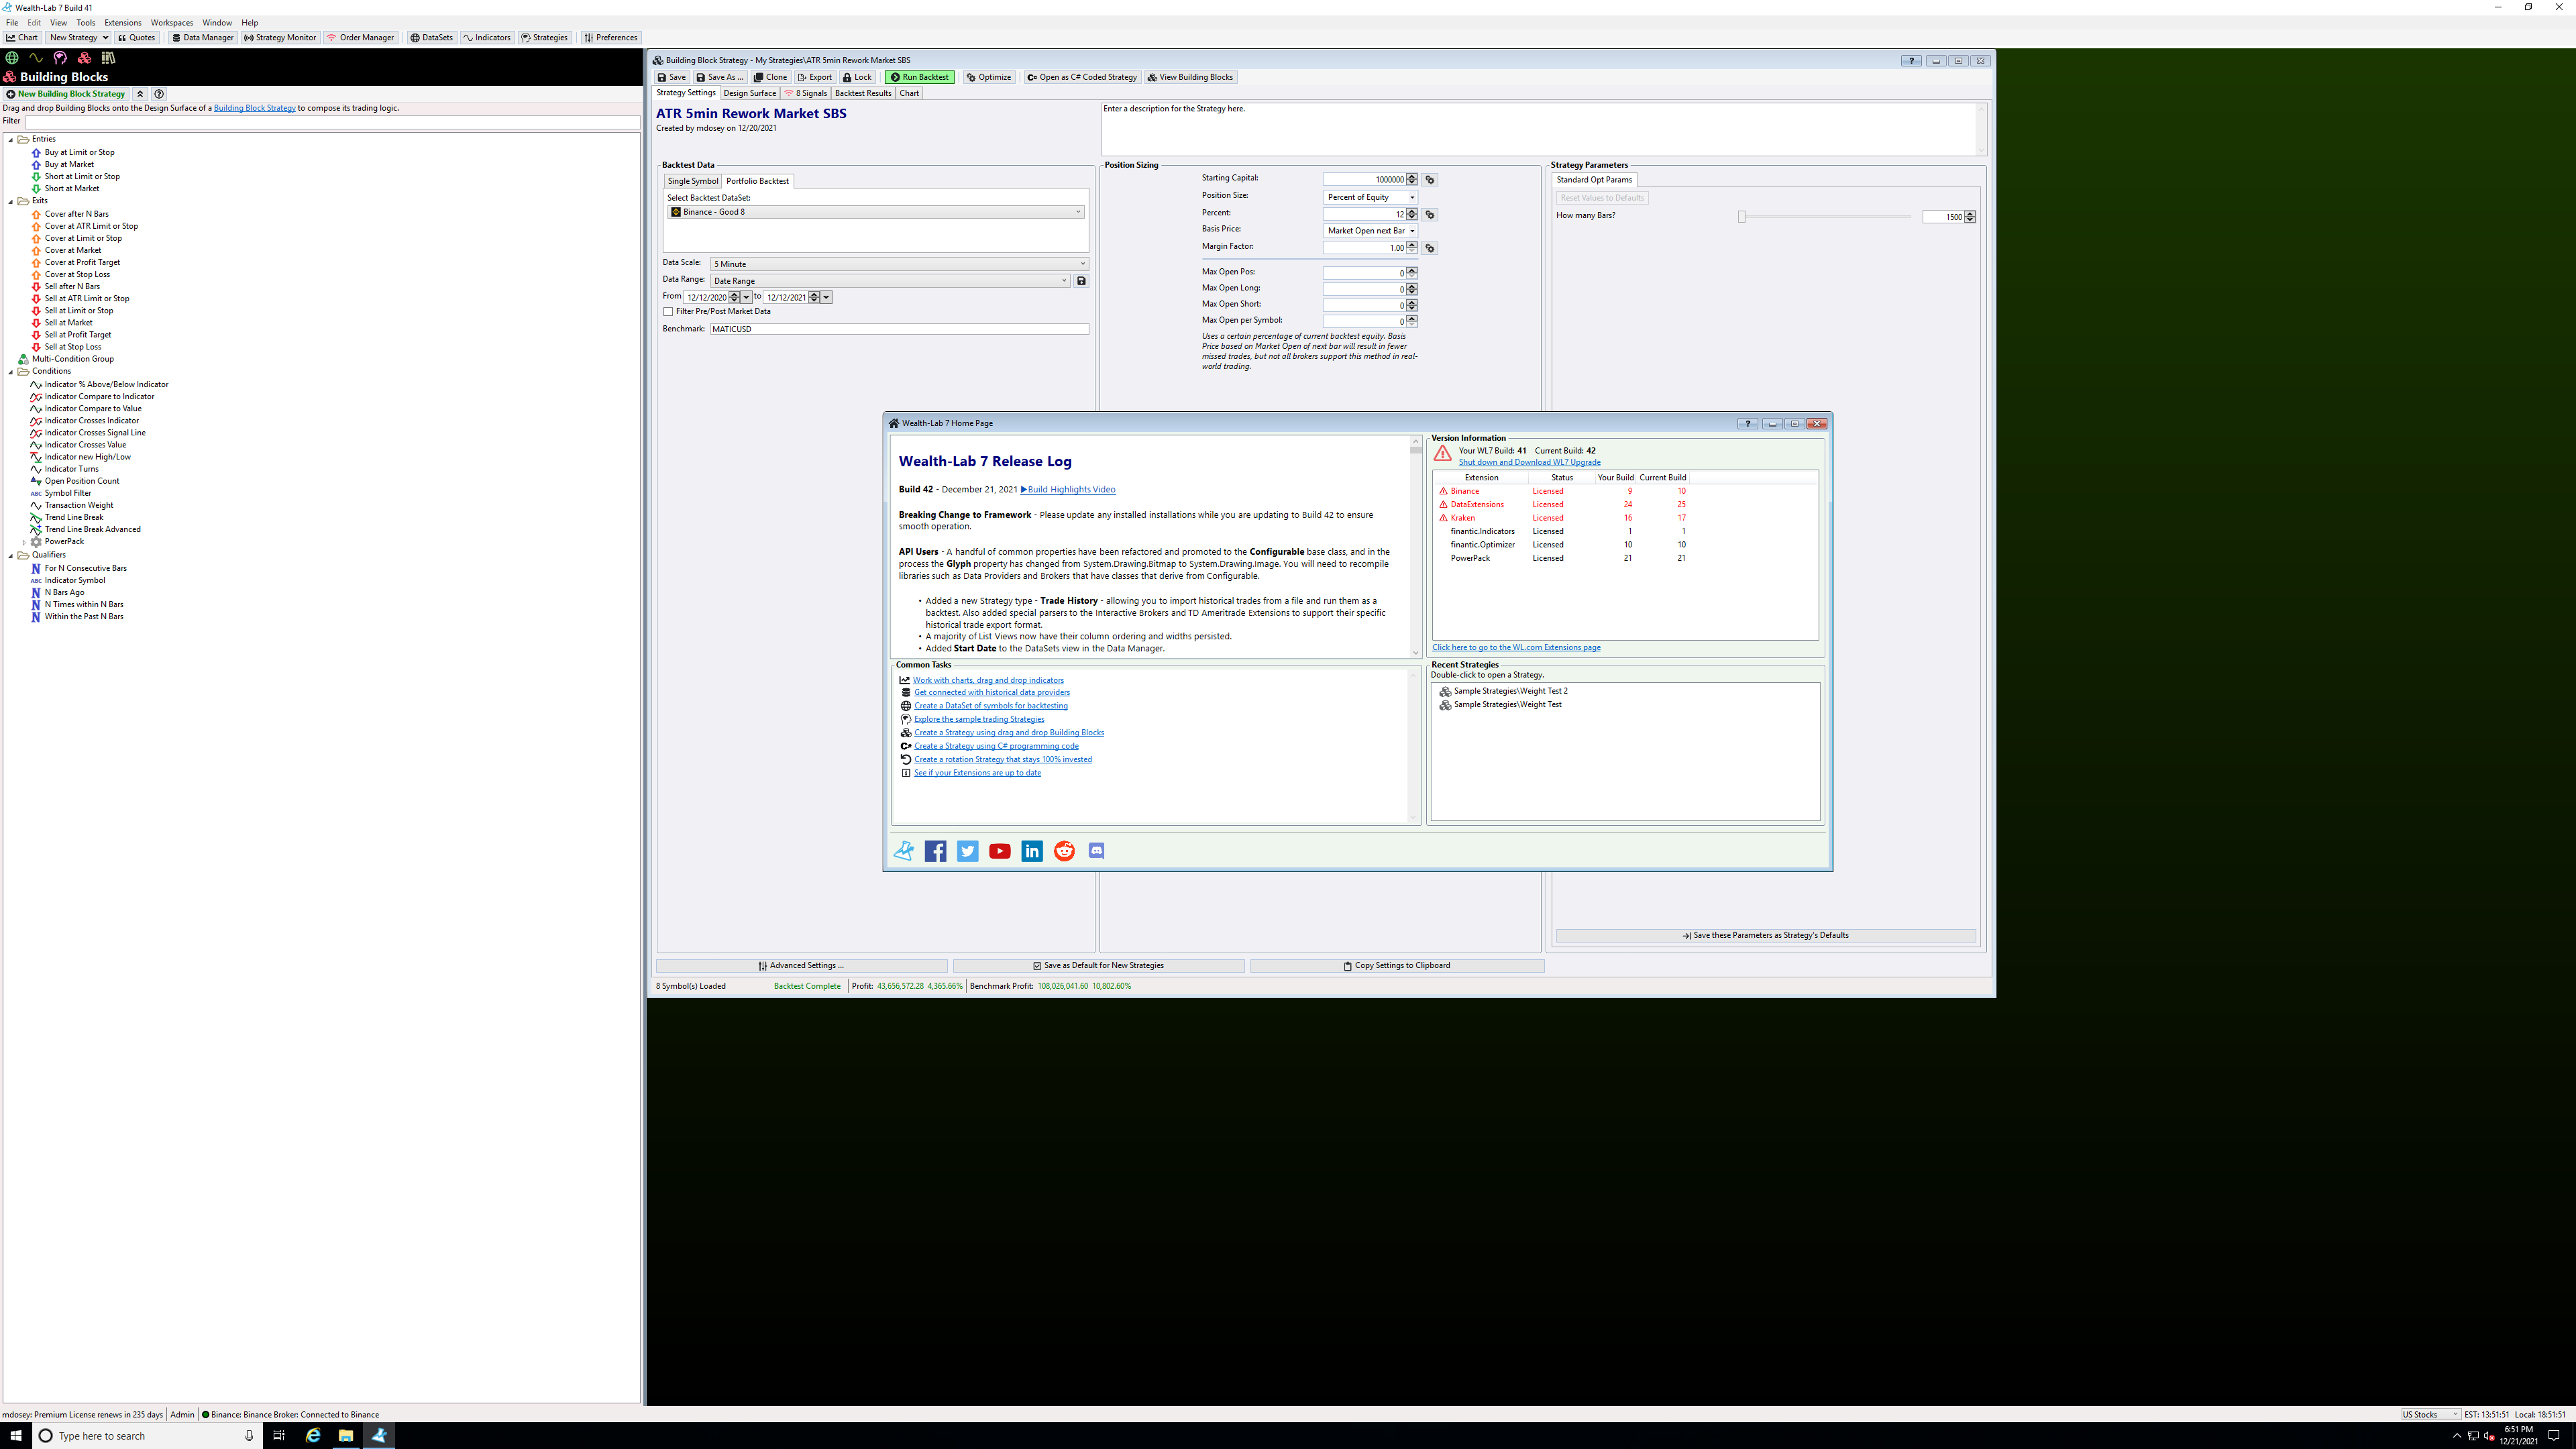2576x1449 pixels.
Task: Click Advanced Settings button
Action: 801,966
